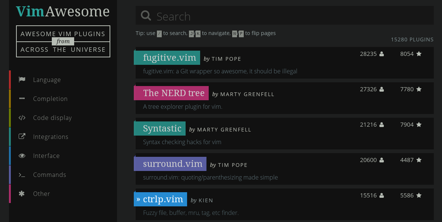
Task: Click the search magnifier icon
Action: pyautogui.click(x=146, y=16)
